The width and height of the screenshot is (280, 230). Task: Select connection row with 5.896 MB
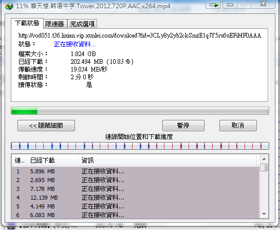click(136, 171)
